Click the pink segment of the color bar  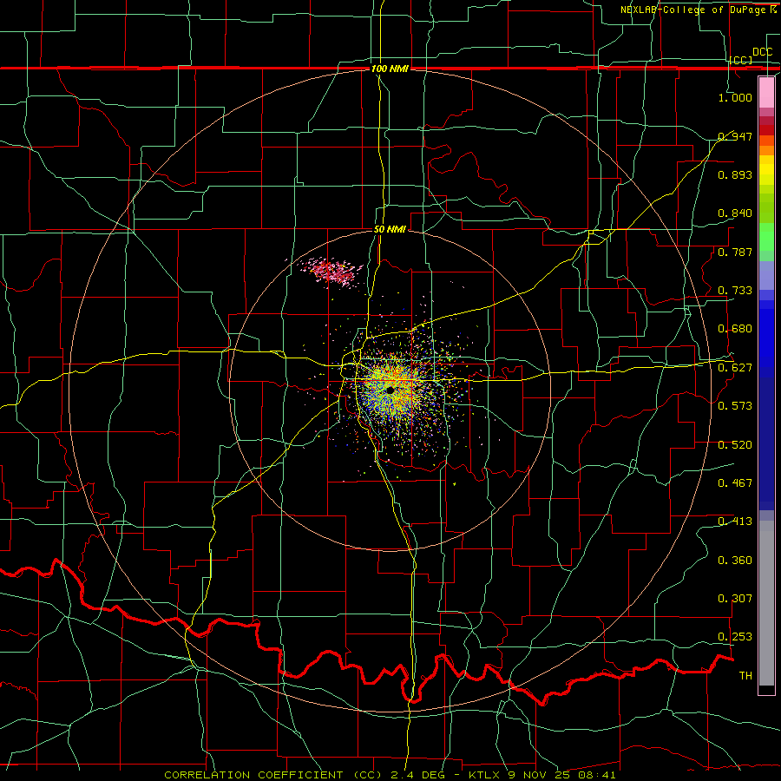pyautogui.click(x=766, y=92)
